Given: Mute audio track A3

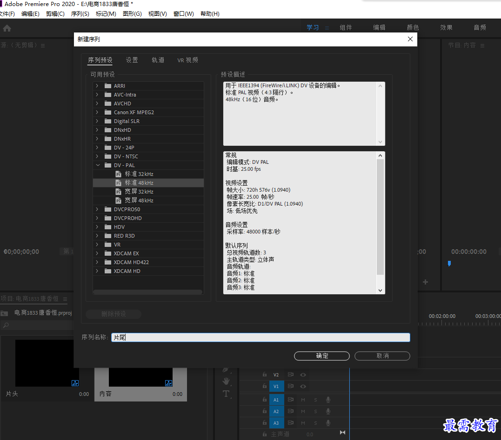Looking at the screenshot, I should pyautogui.click(x=303, y=423).
